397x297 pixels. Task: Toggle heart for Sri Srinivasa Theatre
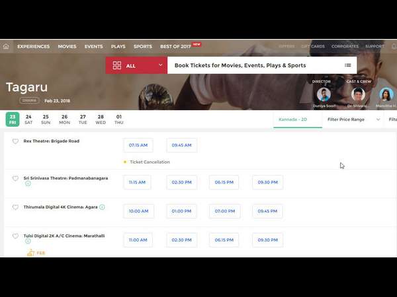point(16,178)
